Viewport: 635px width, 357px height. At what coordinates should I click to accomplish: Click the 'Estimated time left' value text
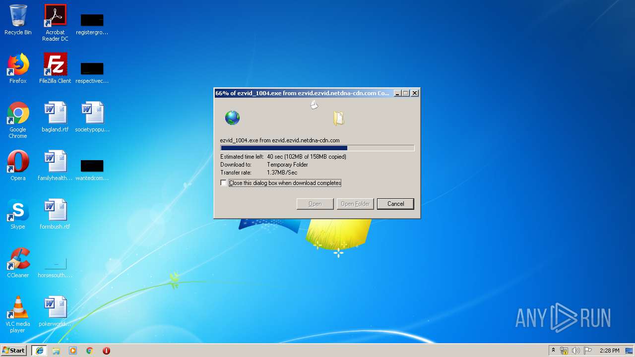(307, 157)
